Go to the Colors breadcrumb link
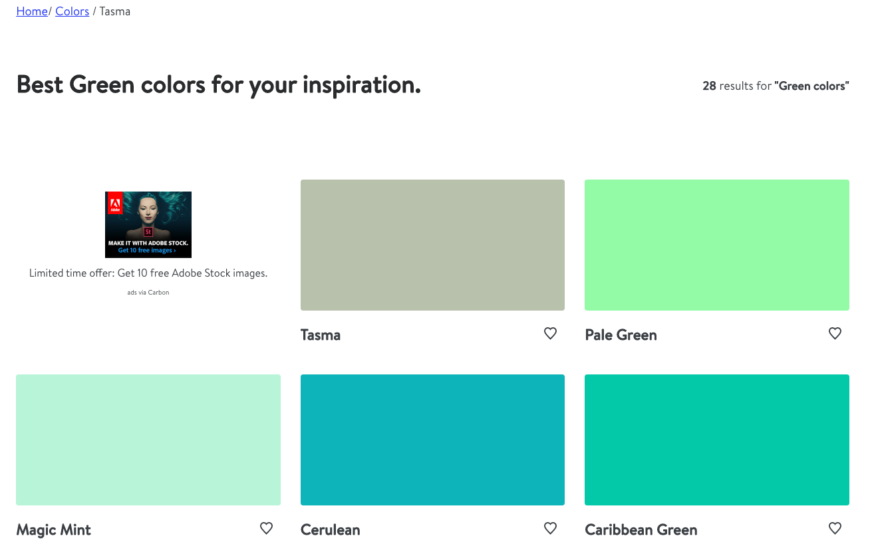Screen dimensions: 870x548 (72, 11)
